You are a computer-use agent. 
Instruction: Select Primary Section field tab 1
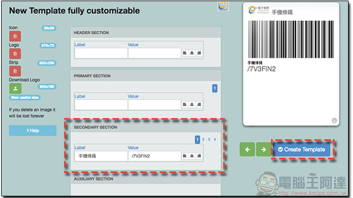pyautogui.click(x=215, y=88)
